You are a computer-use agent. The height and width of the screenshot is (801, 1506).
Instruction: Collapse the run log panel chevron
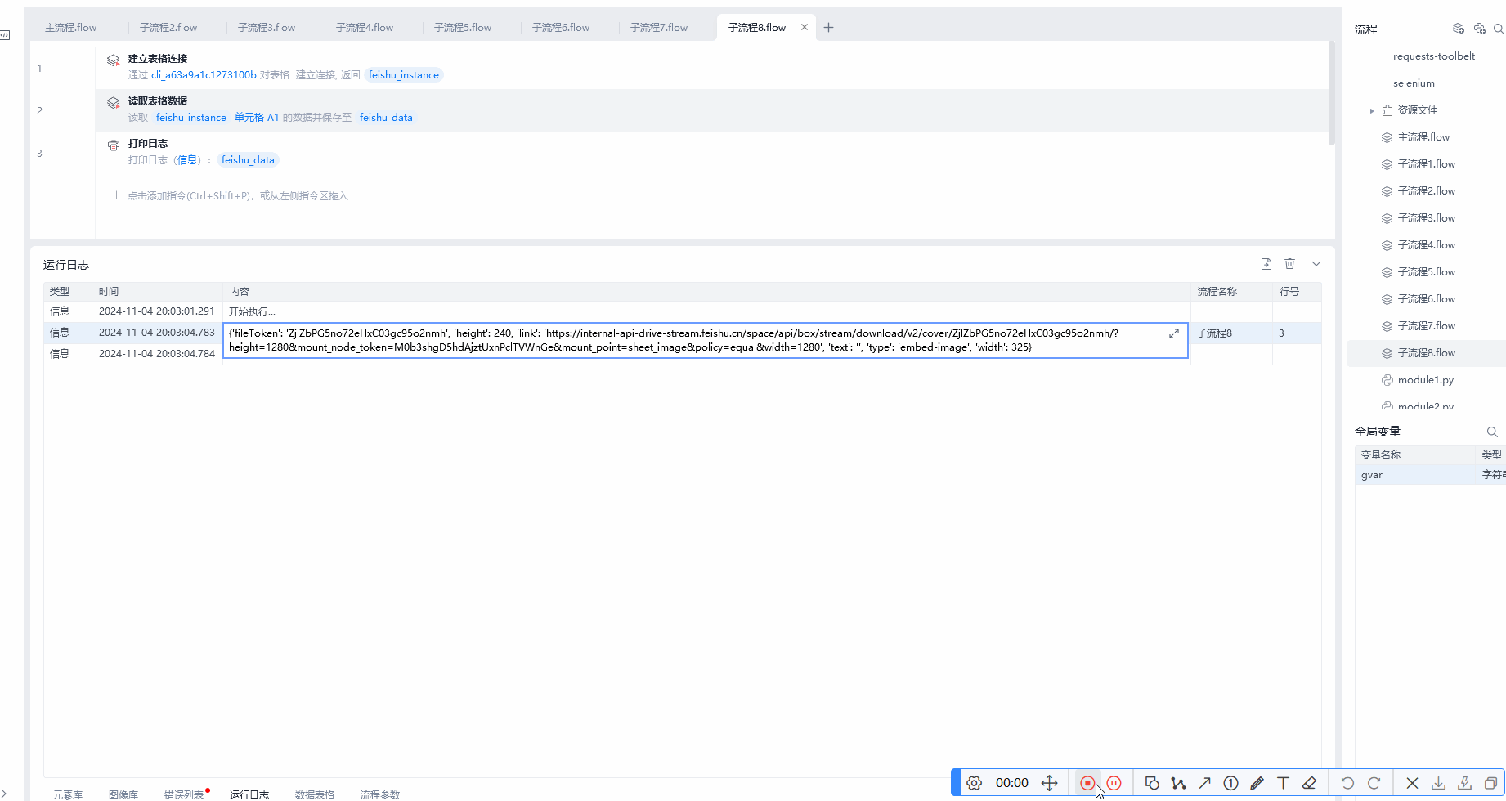[1316, 264]
